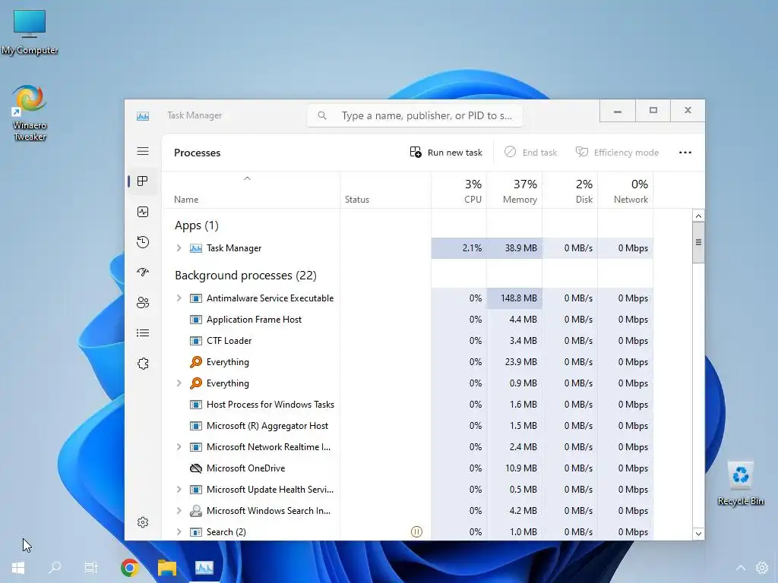Open Winaero Tweaker desktop shortcut
The image size is (778, 583).
click(x=30, y=113)
